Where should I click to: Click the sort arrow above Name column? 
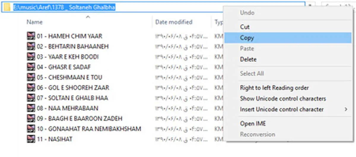[88, 17]
